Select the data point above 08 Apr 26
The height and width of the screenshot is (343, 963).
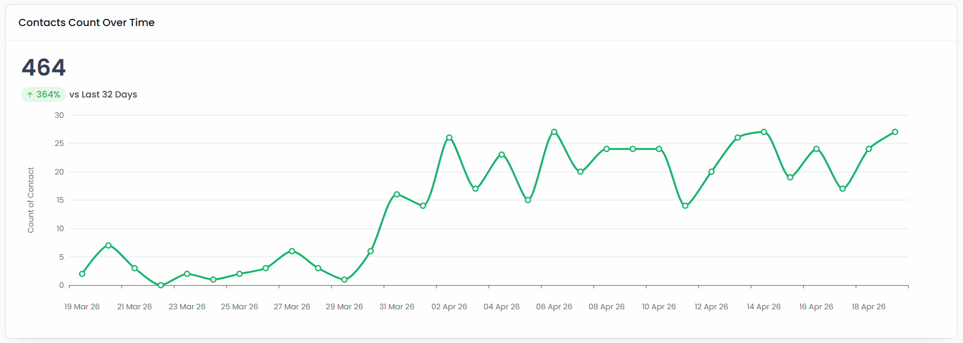[x=606, y=149]
